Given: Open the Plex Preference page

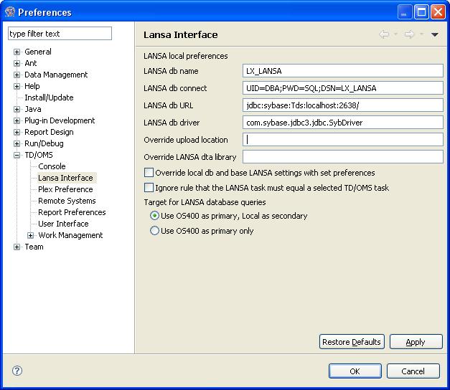Looking at the screenshot, I should [x=65, y=189].
